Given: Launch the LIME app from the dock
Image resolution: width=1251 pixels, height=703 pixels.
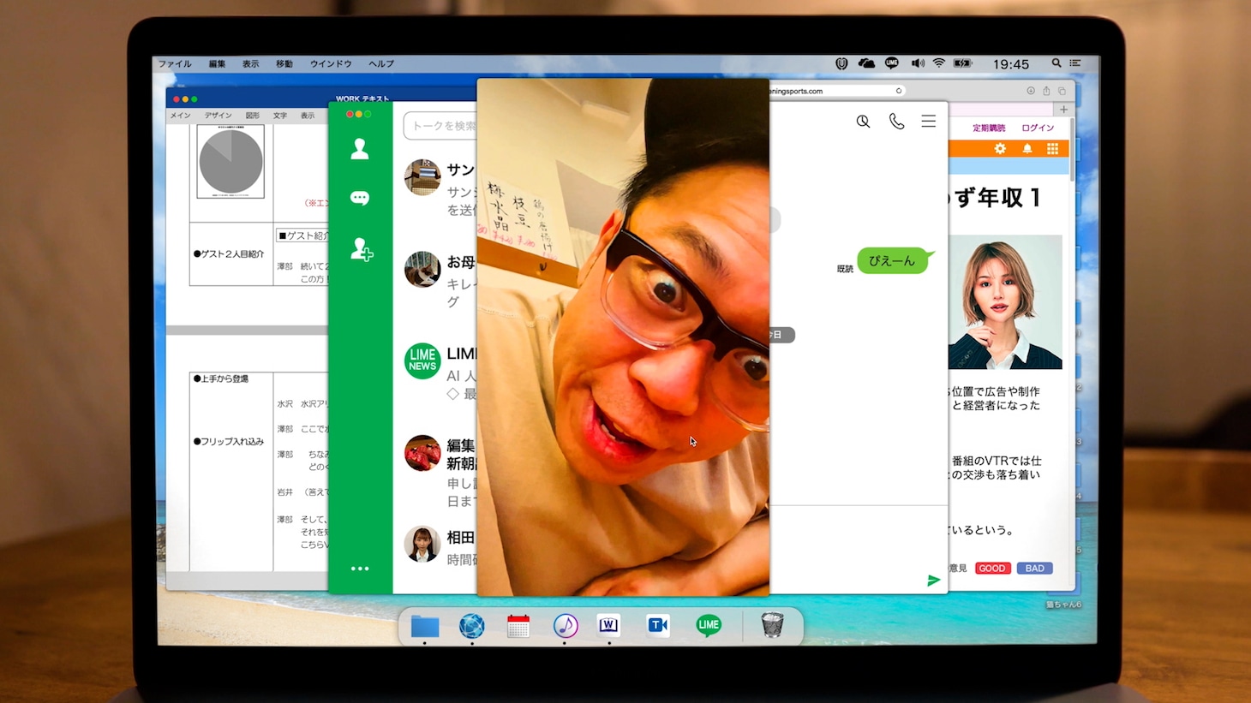Looking at the screenshot, I should tap(708, 626).
